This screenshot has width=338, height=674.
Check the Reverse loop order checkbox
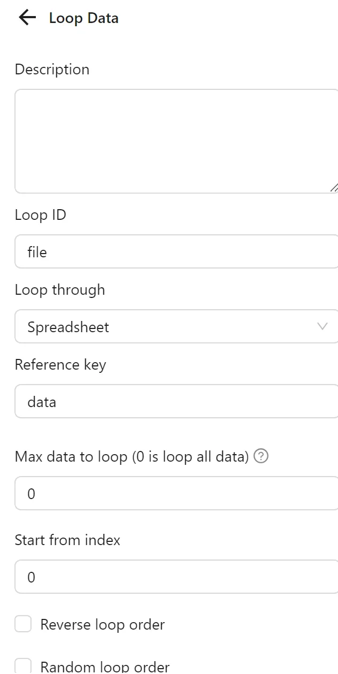(22, 624)
